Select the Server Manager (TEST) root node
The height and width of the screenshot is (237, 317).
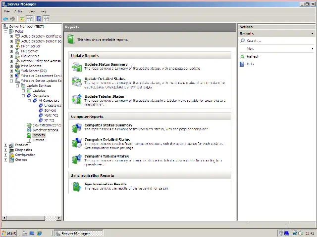click(x=26, y=26)
